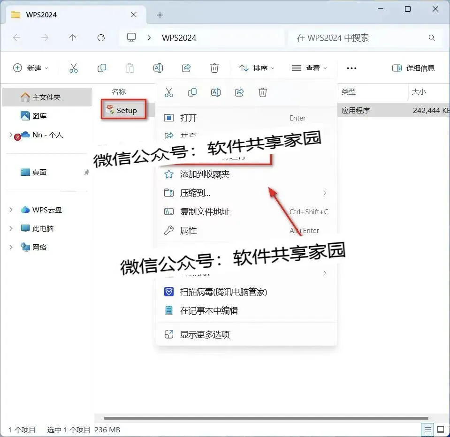Click WPS2024 in the address bar
Screen dimensions: 450x437
179,38
